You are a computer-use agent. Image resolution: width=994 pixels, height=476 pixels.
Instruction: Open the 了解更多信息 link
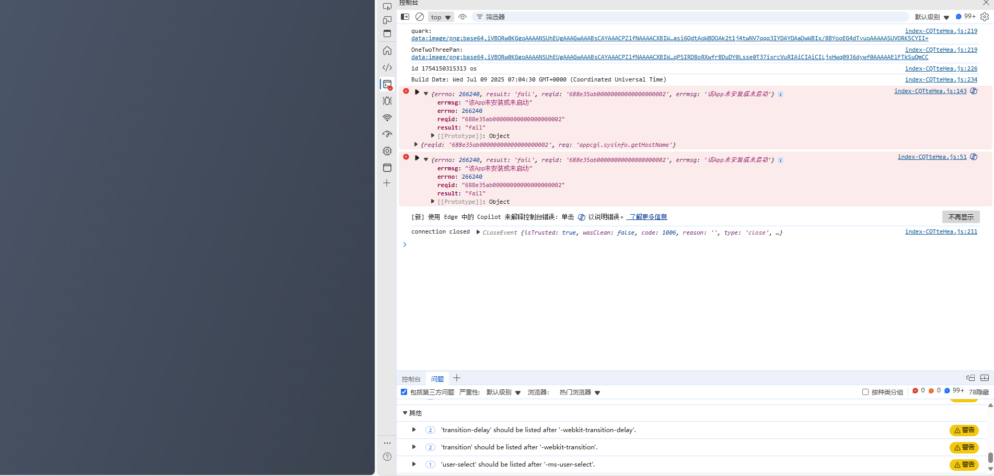point(647,217)
